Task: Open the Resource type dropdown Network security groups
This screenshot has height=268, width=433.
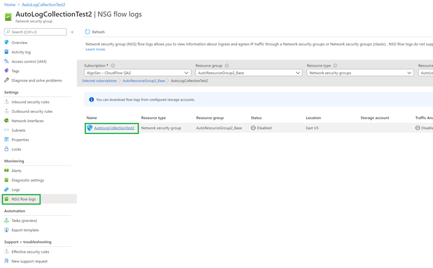Action: [x=360, y=73]
